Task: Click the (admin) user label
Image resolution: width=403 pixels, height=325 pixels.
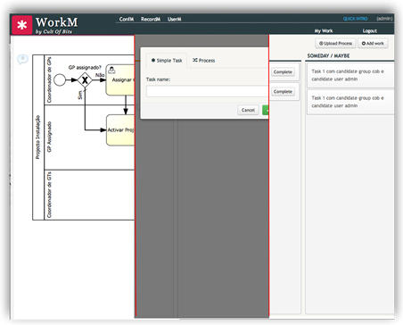Action: [x=384, y=19]
